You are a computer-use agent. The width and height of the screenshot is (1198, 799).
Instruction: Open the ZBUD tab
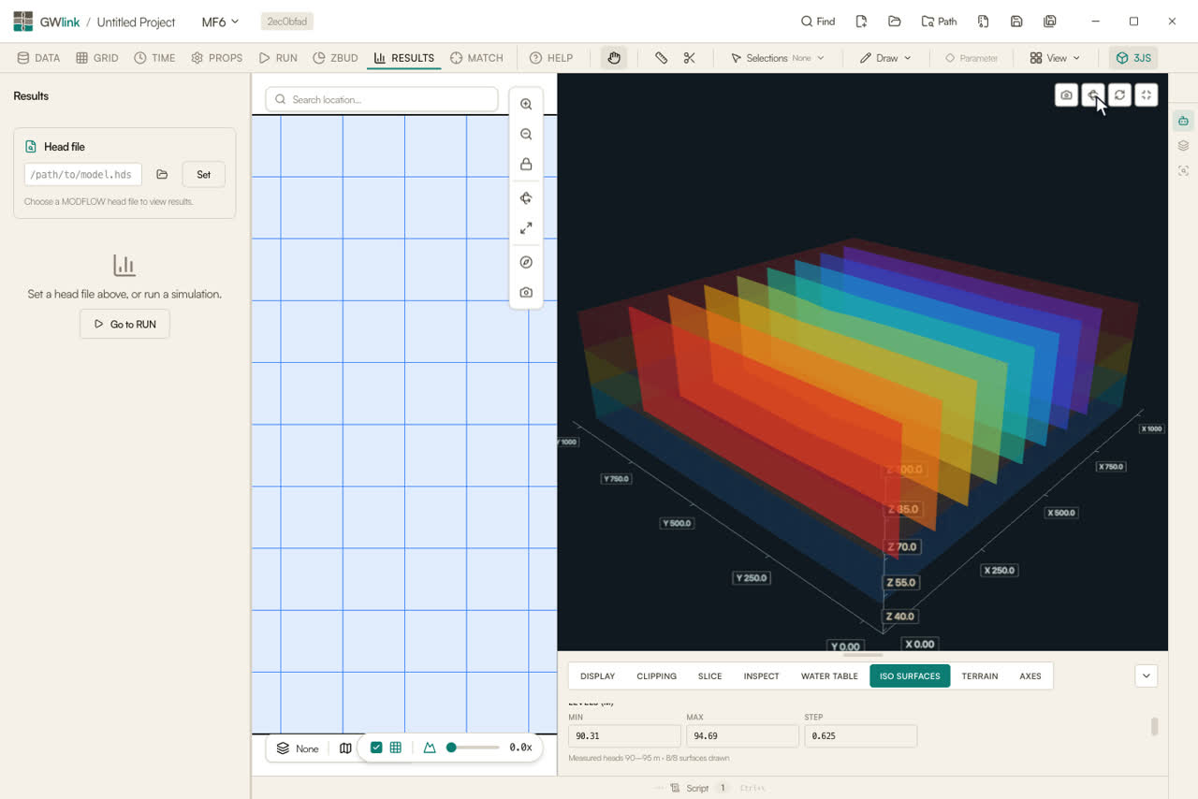[x=336, y=58]
